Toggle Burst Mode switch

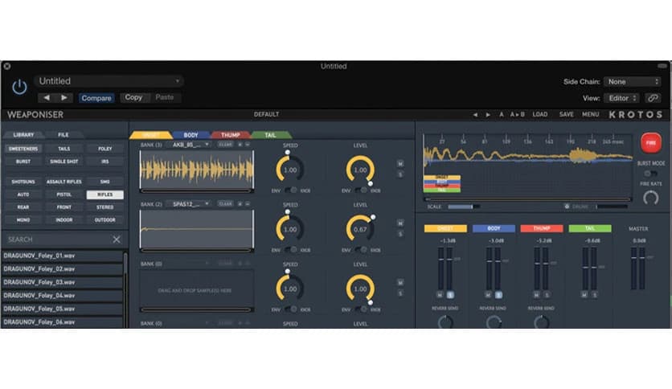coord(650,174)
